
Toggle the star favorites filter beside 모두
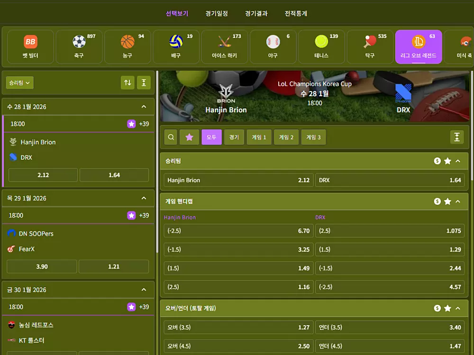(189, 137)
